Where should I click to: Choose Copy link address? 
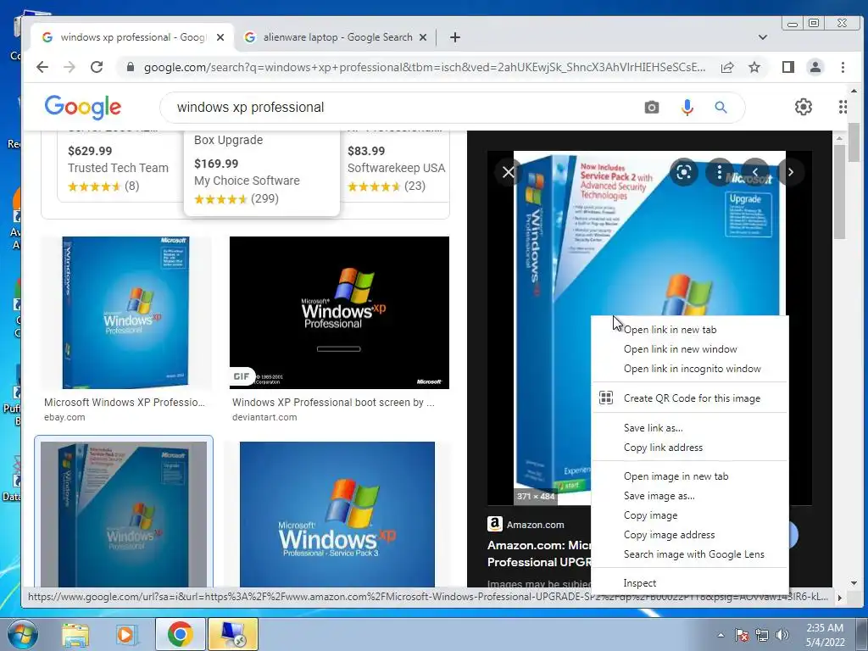[x=690, y=448]
